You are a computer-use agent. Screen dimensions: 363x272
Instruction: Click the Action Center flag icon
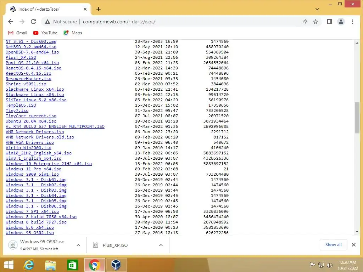pos(312,265)
